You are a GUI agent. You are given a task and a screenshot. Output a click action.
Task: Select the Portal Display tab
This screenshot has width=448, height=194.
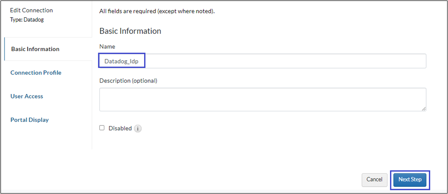29,120
